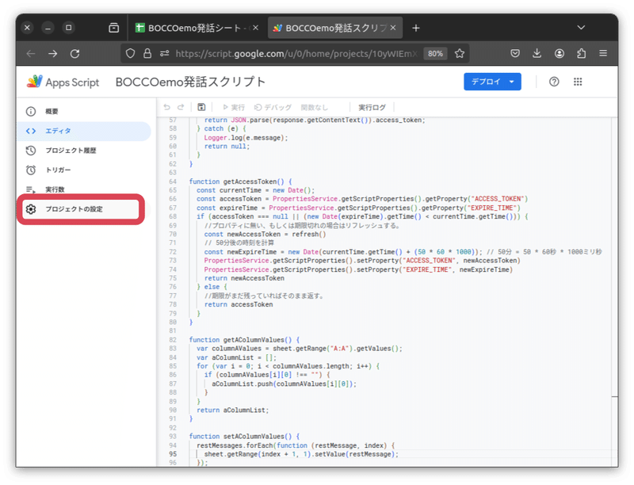This screenshot has height=485, width=634.
Task: Open the 関数なし function selector
Action: [x=314, y=107]
